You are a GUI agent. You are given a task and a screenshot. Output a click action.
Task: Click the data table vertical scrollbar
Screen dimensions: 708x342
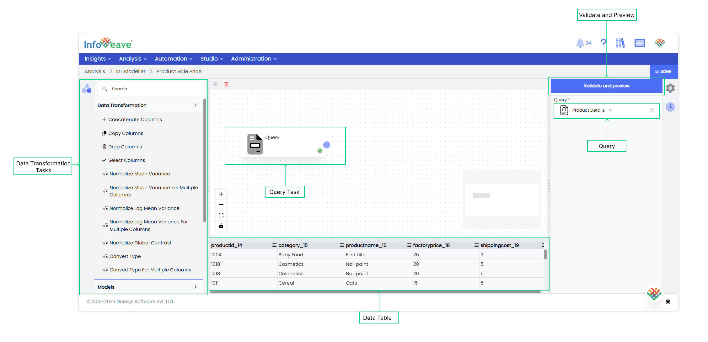545,254
